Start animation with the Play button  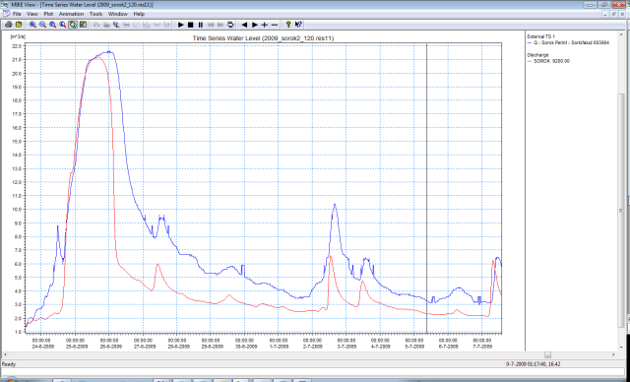click(181, 25)
